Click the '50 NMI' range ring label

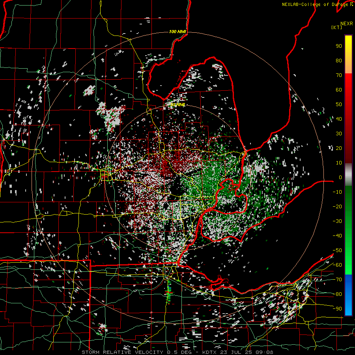[177, 105]
